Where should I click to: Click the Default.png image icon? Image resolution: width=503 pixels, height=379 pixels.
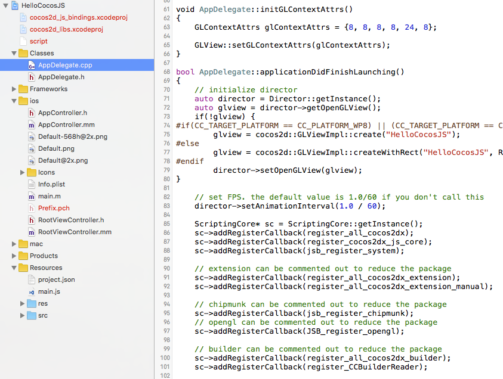(32, 148)
